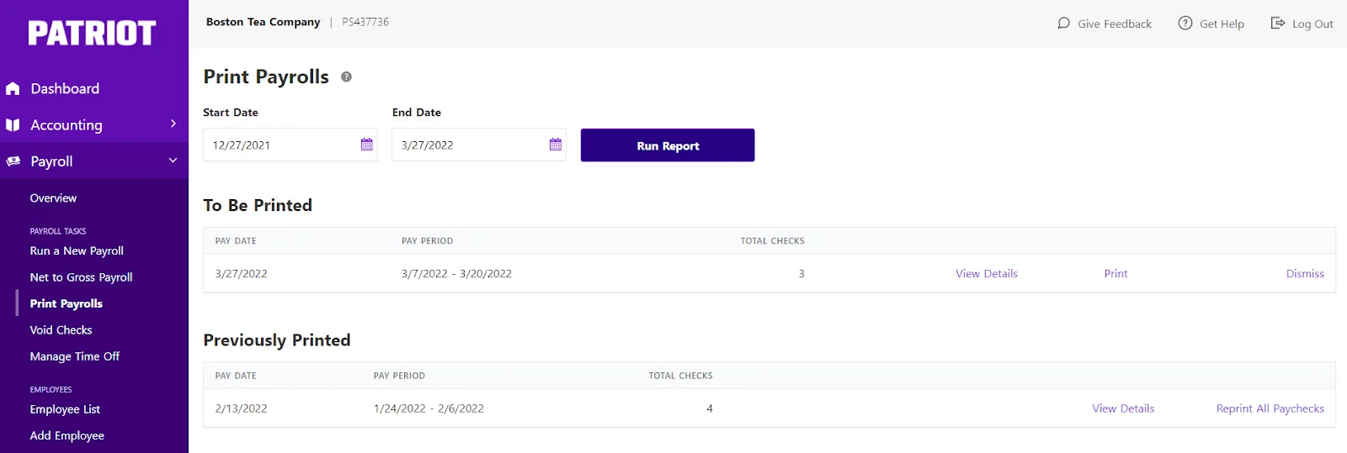Click the Boston Tea Company name
Screen dimensions: 1347x453
[x=264, y=22]
